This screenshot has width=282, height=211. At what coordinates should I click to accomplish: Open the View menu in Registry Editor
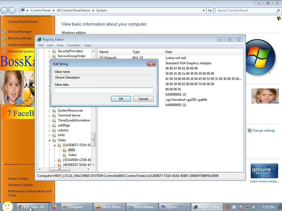click(60, 45)
